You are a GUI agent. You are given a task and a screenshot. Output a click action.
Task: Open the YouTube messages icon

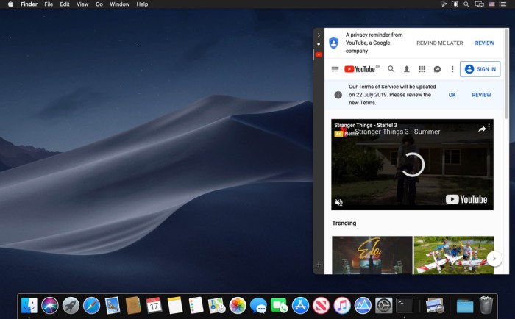pyautogui.click(x=437, y=69)
